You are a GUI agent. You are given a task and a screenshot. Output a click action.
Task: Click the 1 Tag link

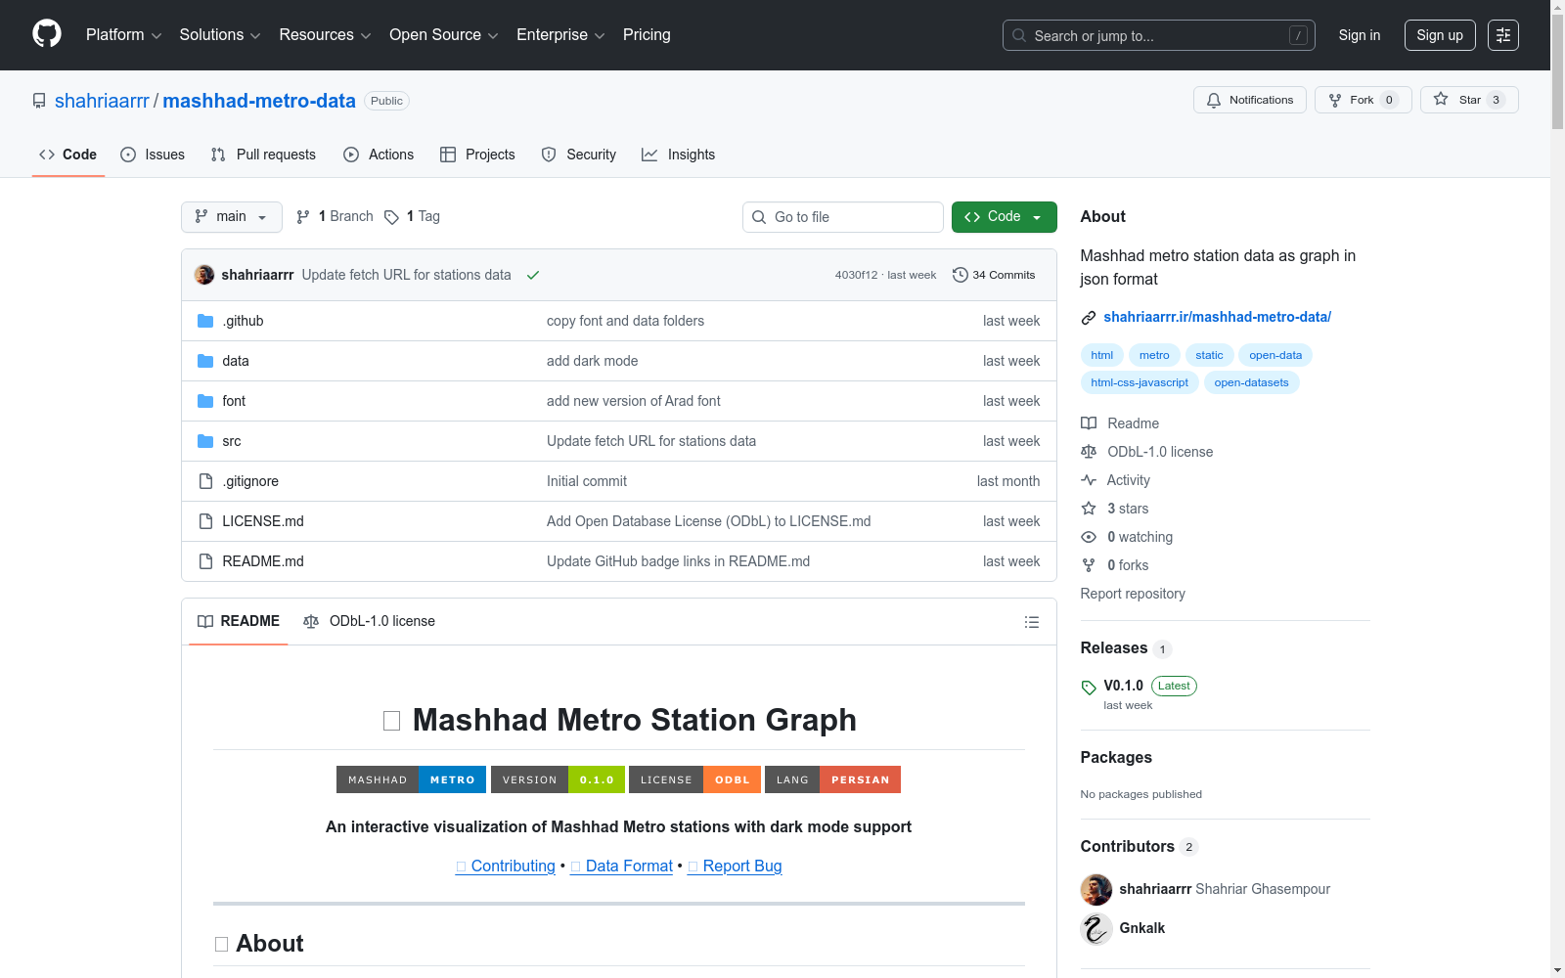pyautogui.click(x=412, y=217)
